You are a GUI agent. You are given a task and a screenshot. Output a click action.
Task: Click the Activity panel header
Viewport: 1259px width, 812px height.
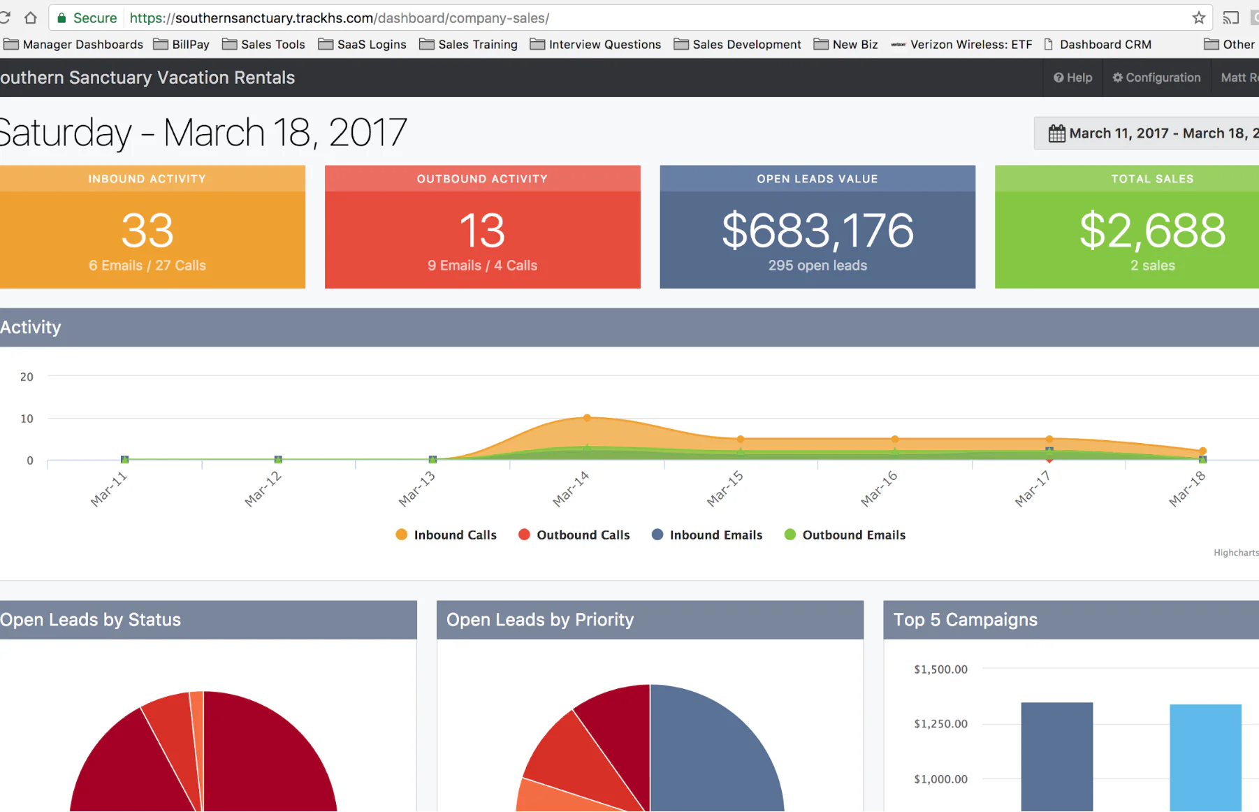[x=629, y=328]
